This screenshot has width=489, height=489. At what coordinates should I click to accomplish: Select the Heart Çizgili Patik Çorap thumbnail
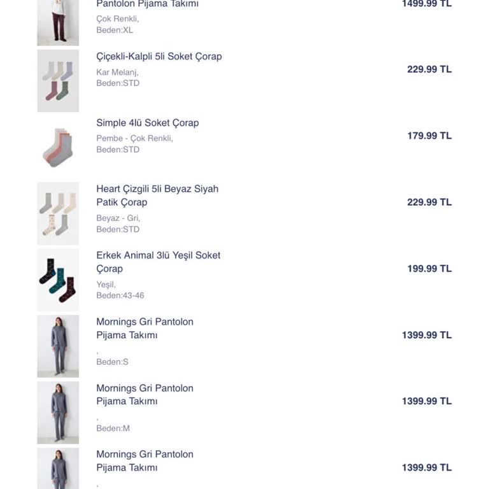click(58, 213)
